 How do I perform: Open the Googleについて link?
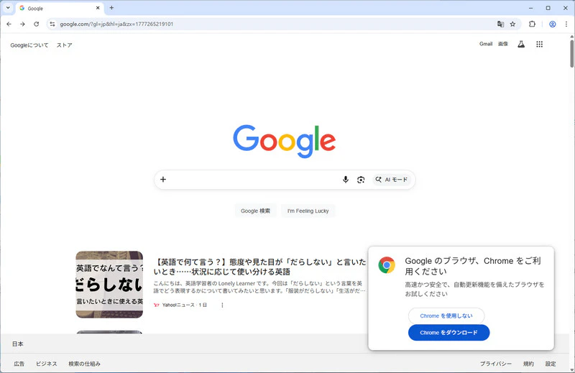pyautogui.click(x=29, y=45)
